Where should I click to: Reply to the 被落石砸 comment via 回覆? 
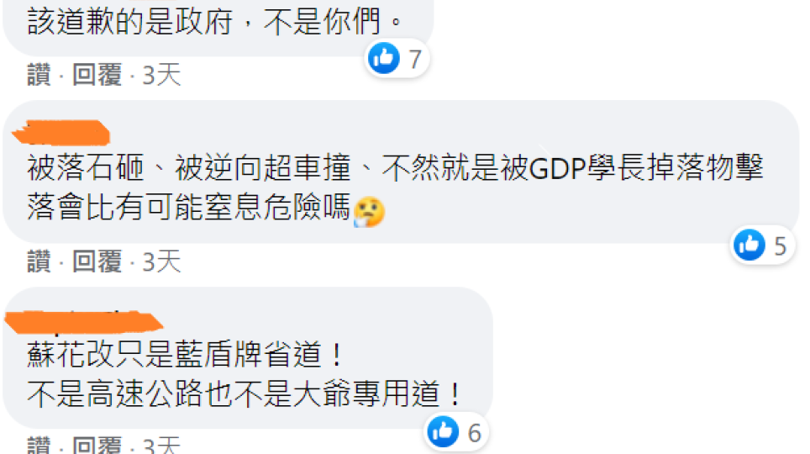tap(97, 261)
